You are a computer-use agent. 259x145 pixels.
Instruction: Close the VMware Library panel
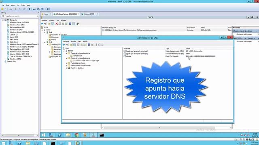(38, 12)
